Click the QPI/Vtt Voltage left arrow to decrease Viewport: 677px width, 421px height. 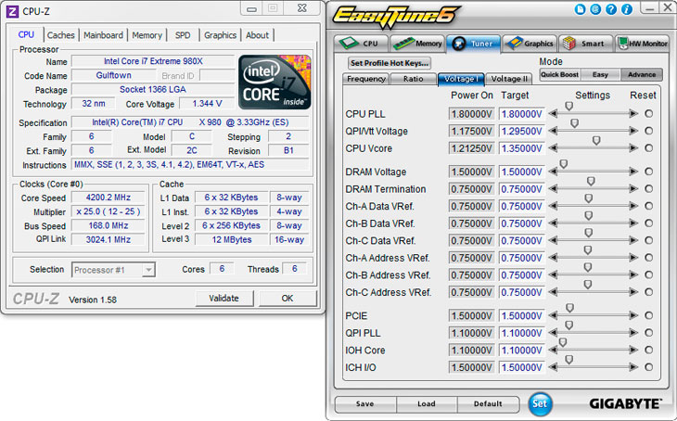tap(554, 131)
